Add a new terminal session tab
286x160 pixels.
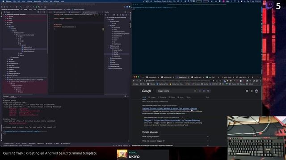point(18,96)
